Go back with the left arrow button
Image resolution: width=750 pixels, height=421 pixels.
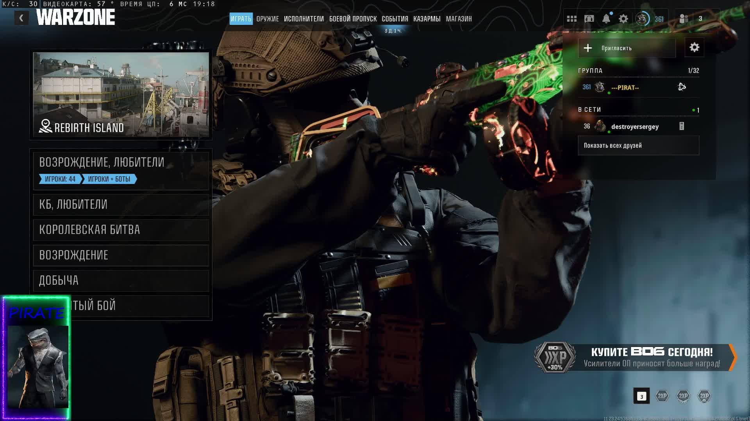(x=21, y=18)
